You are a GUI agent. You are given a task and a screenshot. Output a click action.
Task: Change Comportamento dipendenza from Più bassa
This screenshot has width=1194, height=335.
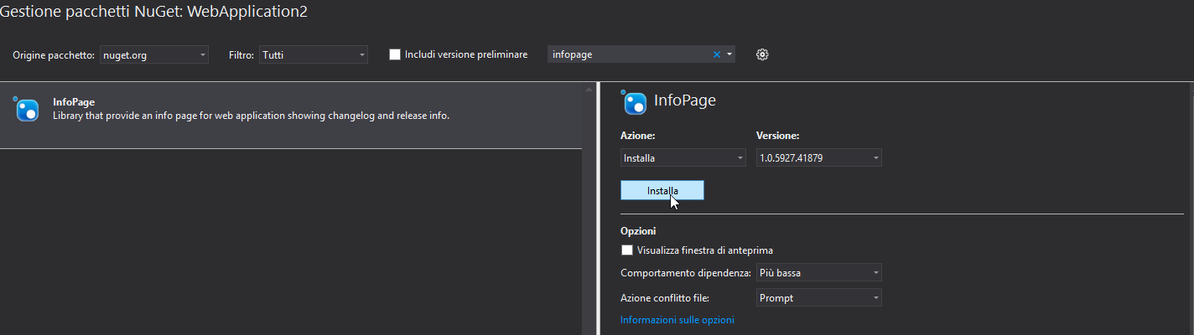[819, 272]
